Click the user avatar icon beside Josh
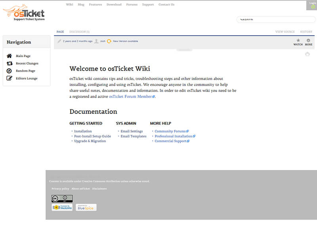The height and width of the screenshot is (238, 317). pyautogui.click(x=96, y=41)
